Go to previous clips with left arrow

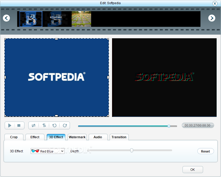(x=6, y=18)
